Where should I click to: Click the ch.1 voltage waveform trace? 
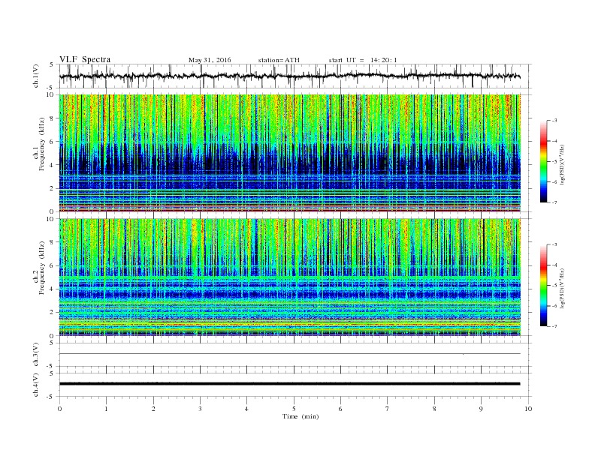coord(289,76)
